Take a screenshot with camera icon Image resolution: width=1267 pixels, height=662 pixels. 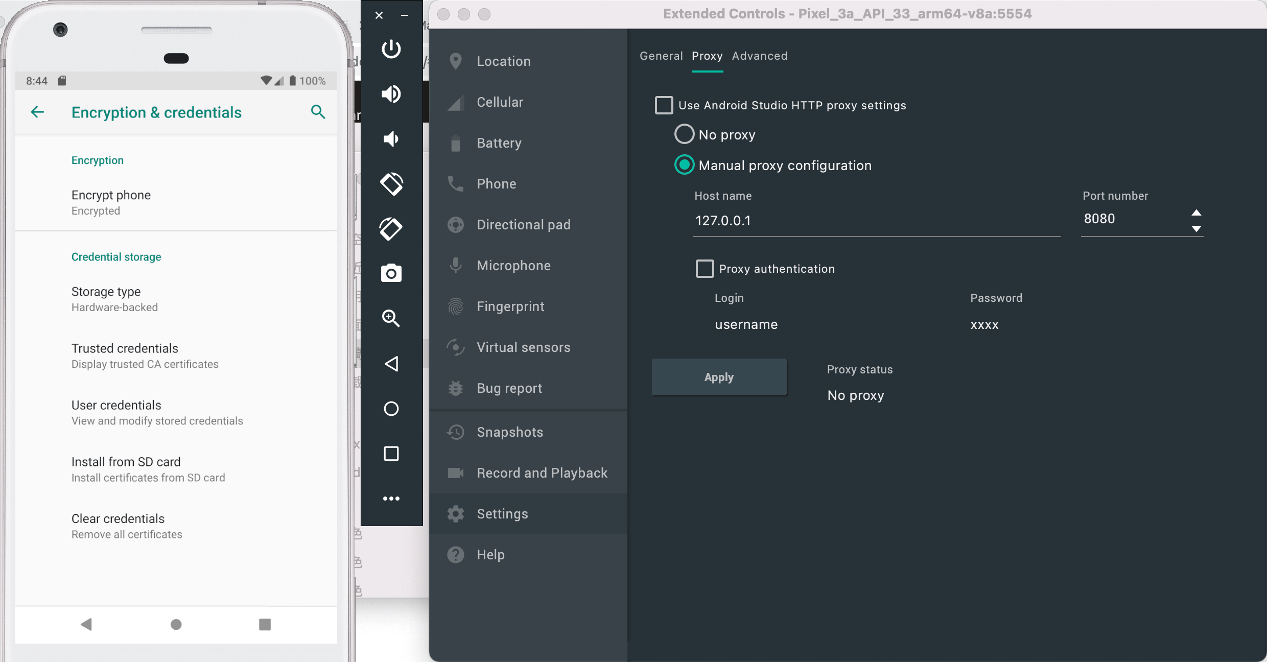[x=391, y=273]
